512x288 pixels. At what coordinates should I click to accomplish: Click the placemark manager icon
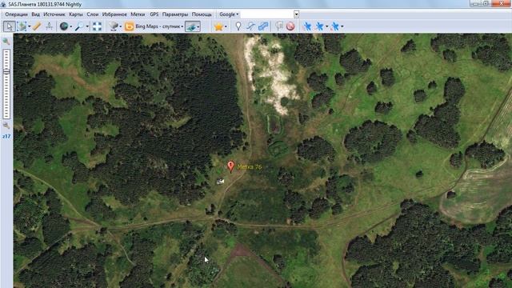(278, 26)
